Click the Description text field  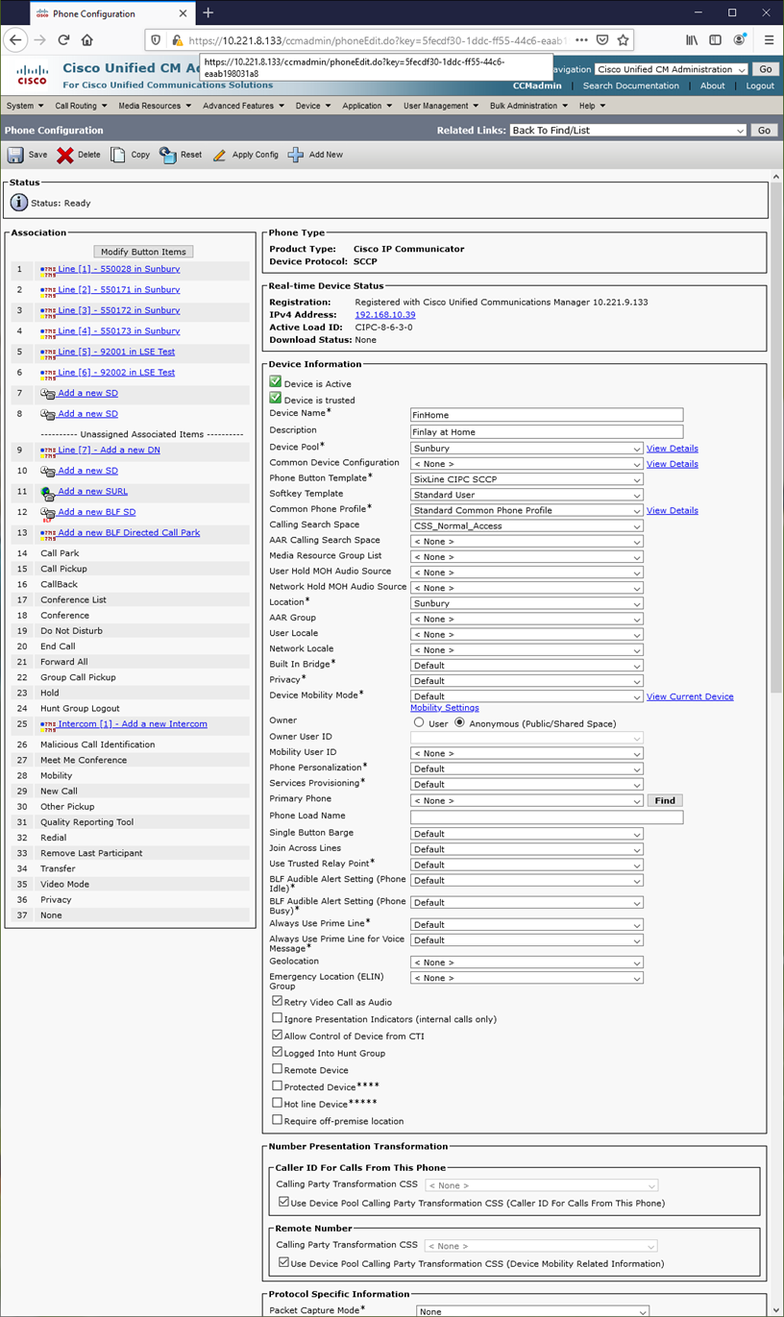pos(547,432)
